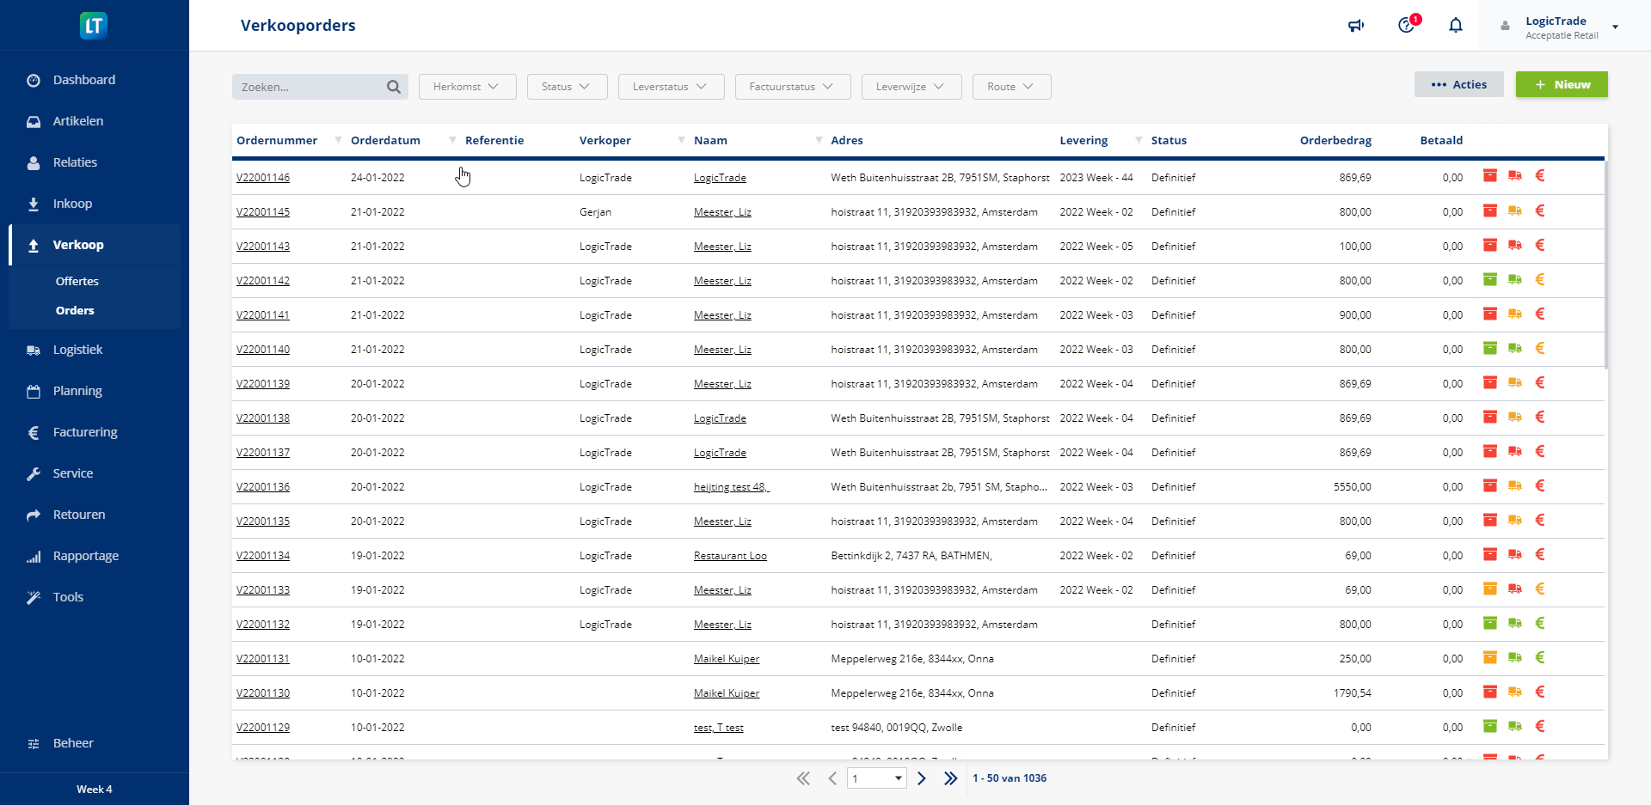Click delivery truck icon for order V22001145
Viewport: 1651px width, 805px height.
pos(1515,211)
